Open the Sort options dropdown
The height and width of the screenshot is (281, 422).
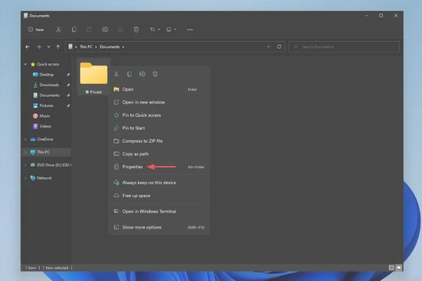point(155,30)
